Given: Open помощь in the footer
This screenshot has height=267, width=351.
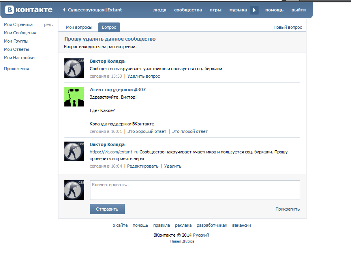Looking at the screenshot, I should point(140,226).
